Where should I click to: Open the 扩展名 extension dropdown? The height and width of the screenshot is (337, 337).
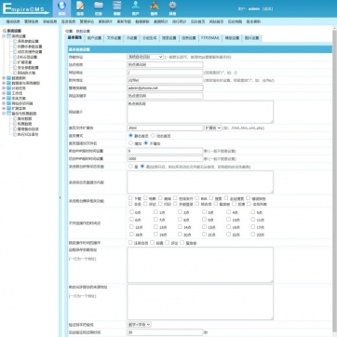coord(213,128)
